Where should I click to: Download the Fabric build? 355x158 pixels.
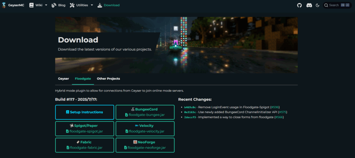(x=85, y=145)
